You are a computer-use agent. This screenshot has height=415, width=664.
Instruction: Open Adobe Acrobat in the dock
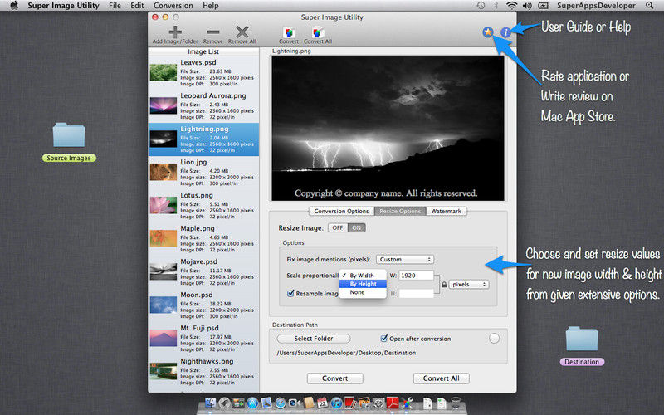[x=393, y=403]
